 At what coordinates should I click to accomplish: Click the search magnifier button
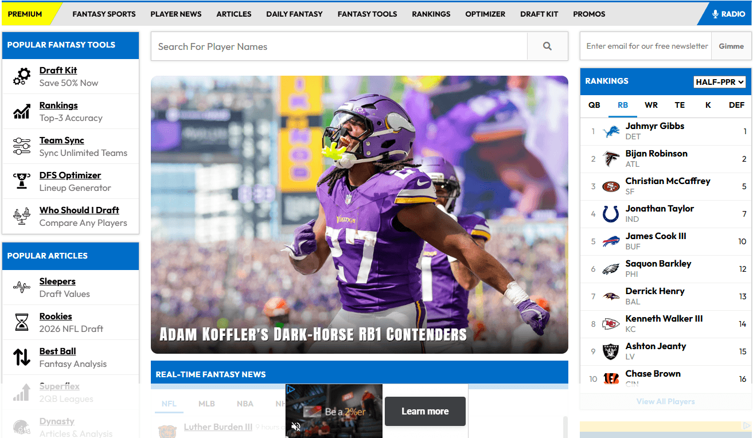coord(548,46)
